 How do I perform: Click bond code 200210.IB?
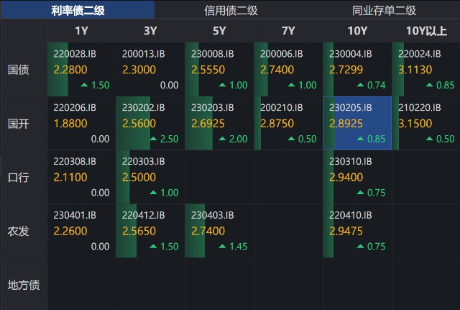pos(282,107)
